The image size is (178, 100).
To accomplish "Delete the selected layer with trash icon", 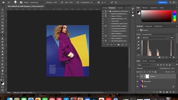I will (174, 92).
